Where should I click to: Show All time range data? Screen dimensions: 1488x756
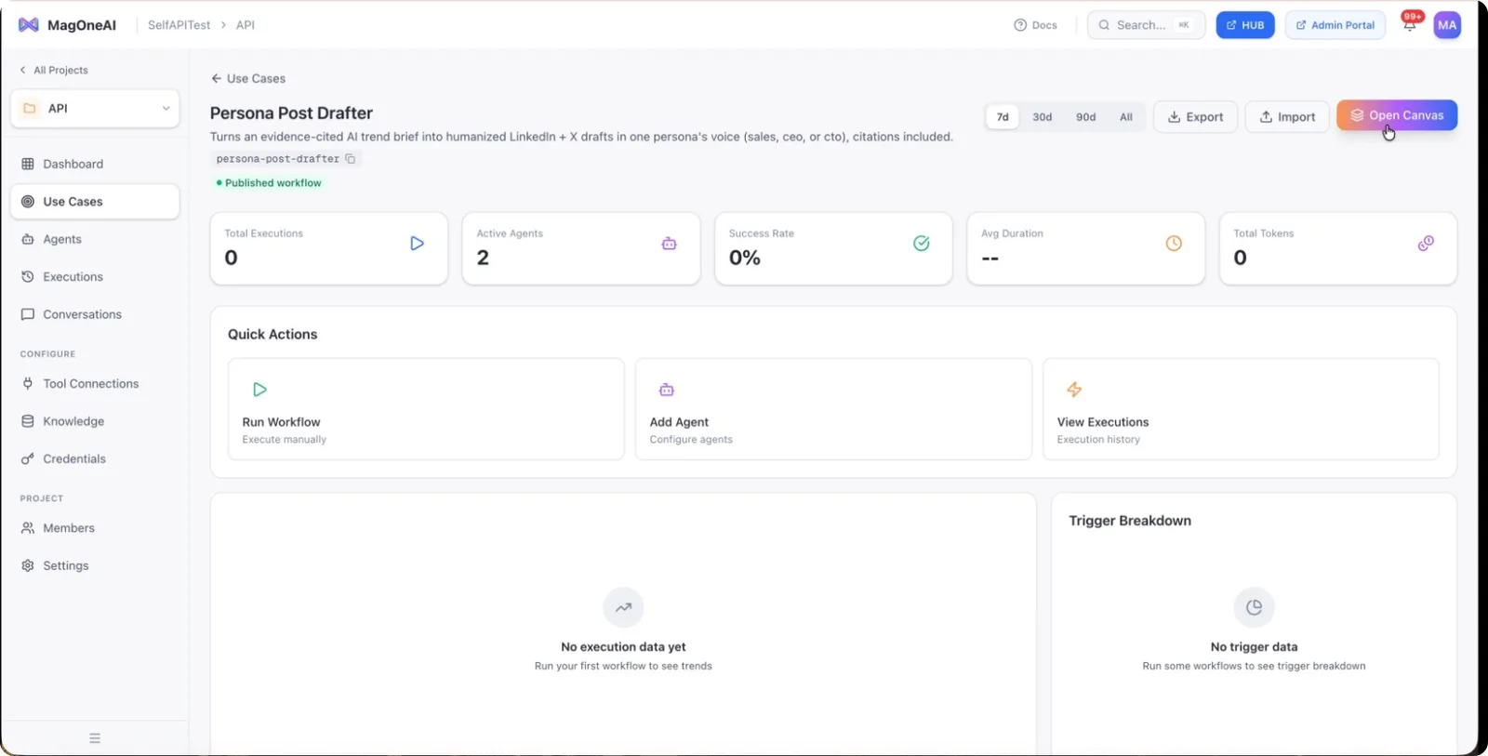[x=1126, y=117]
